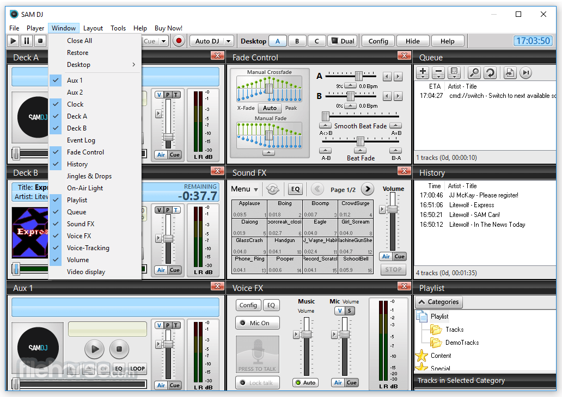Open the Cue dropdown arrow in toolbar
Image resolution: width=562 pixels, height=397 pixels.
[x=163, y=41]
